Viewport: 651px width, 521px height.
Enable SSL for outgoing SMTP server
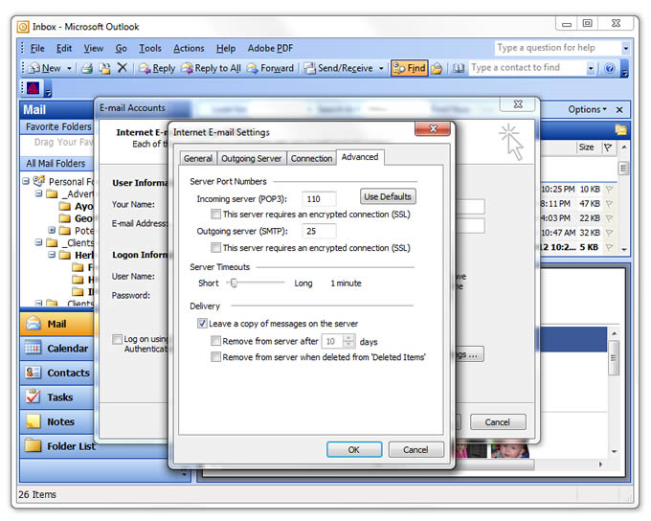point(215,248)
